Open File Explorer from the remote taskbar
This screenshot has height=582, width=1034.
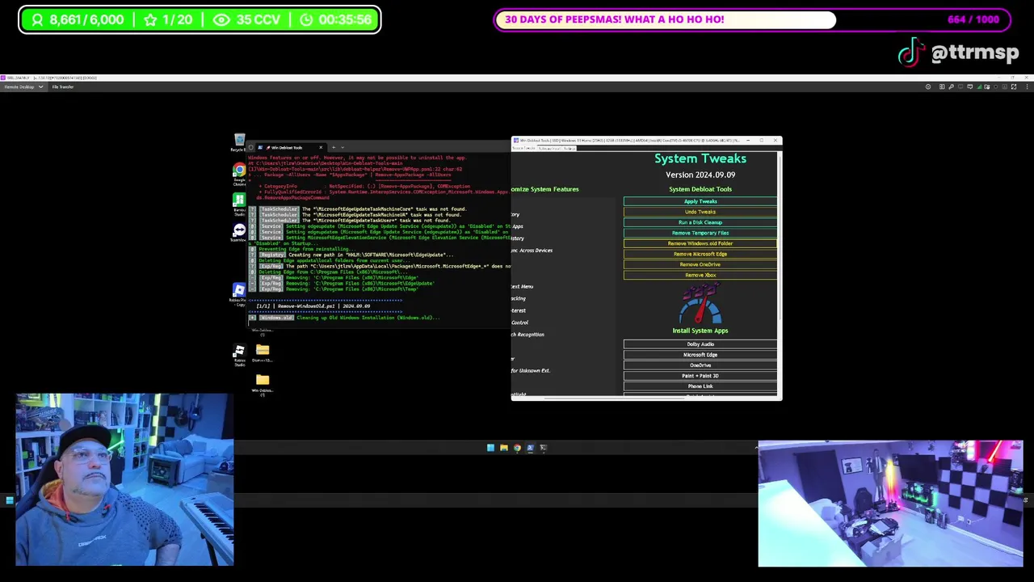point(503,448)
